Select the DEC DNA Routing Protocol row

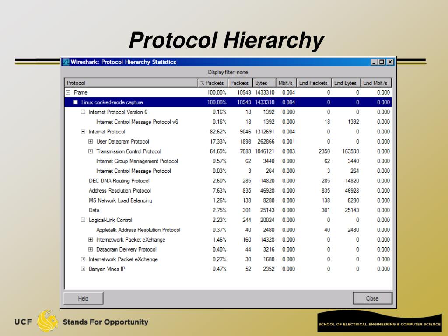(119, 181)
